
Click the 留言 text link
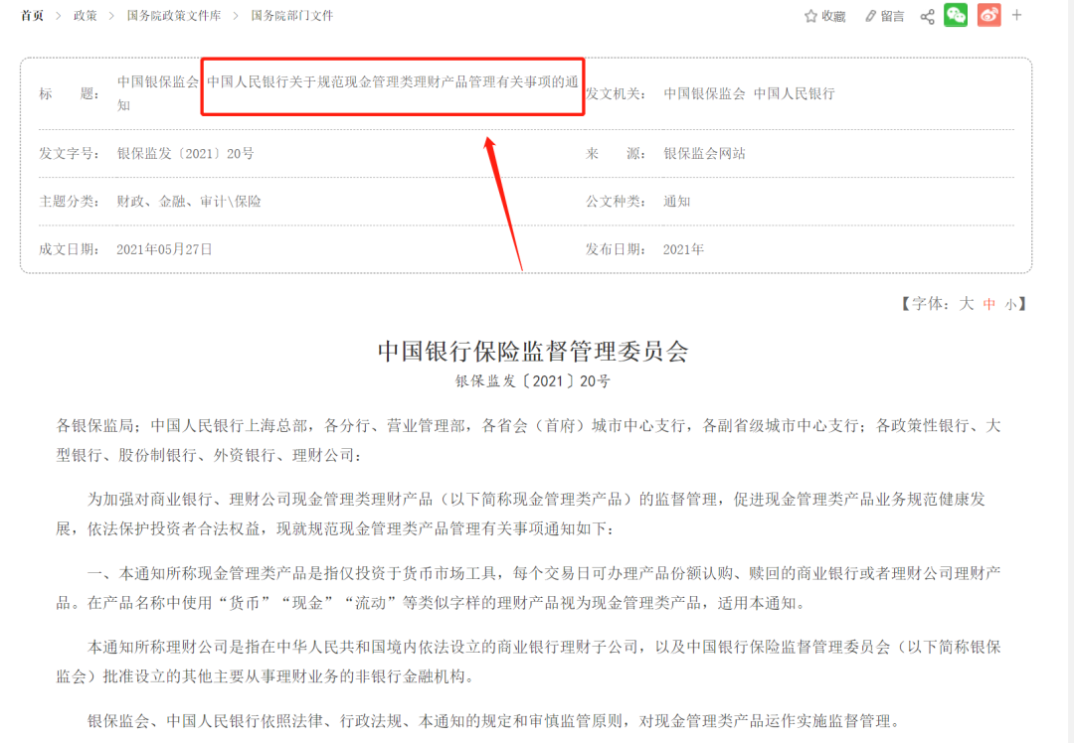click(892, 17)
